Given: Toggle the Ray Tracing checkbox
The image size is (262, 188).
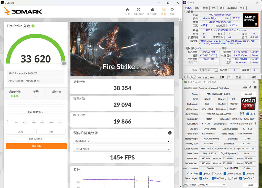Looking at the screenshot, I should coord(213,178).
